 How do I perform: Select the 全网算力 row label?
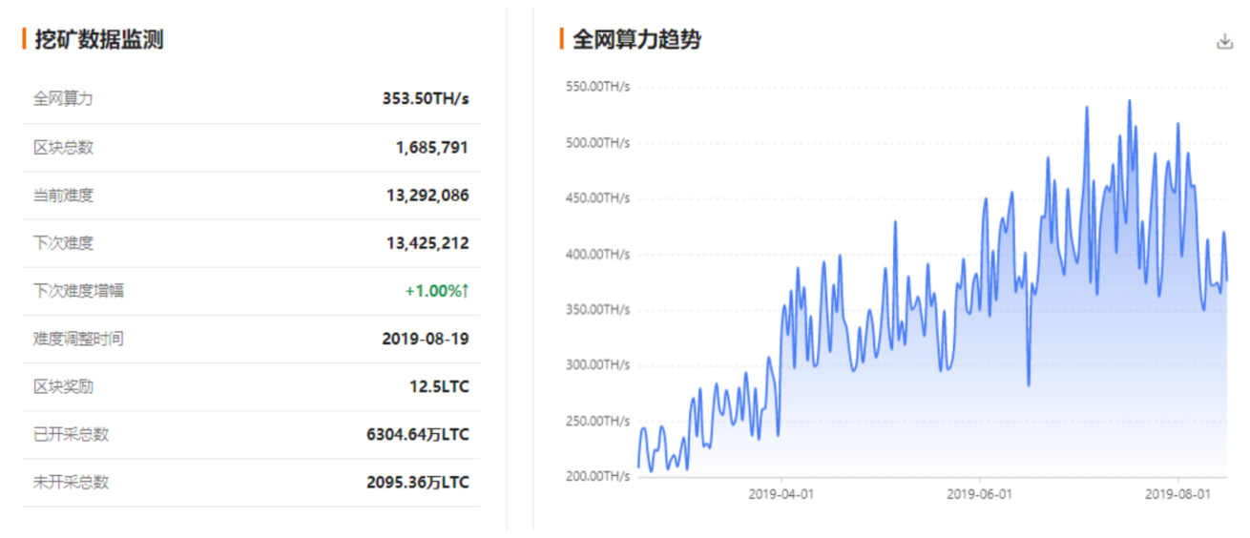(63, 98)
